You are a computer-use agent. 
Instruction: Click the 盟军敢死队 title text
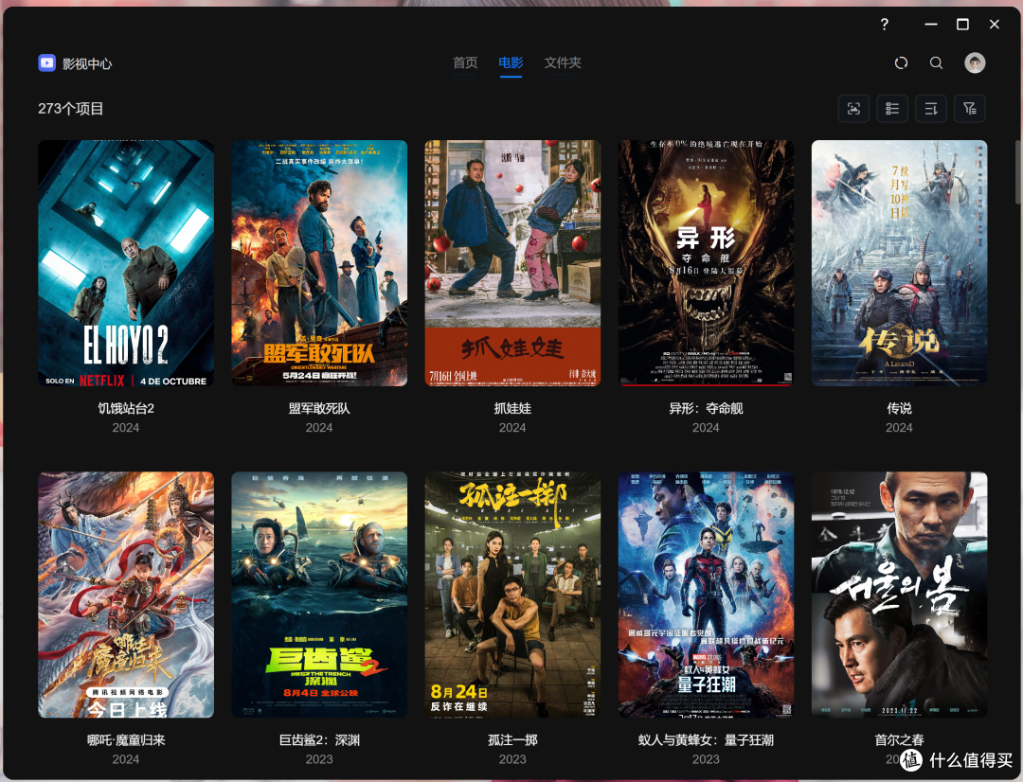click(319, 408)
